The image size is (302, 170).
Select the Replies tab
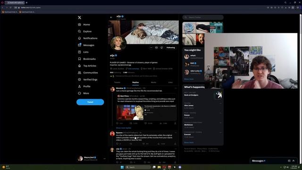(x=135, y=83)
